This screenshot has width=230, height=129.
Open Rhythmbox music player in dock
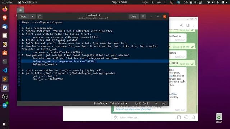[x=5, y=44]
